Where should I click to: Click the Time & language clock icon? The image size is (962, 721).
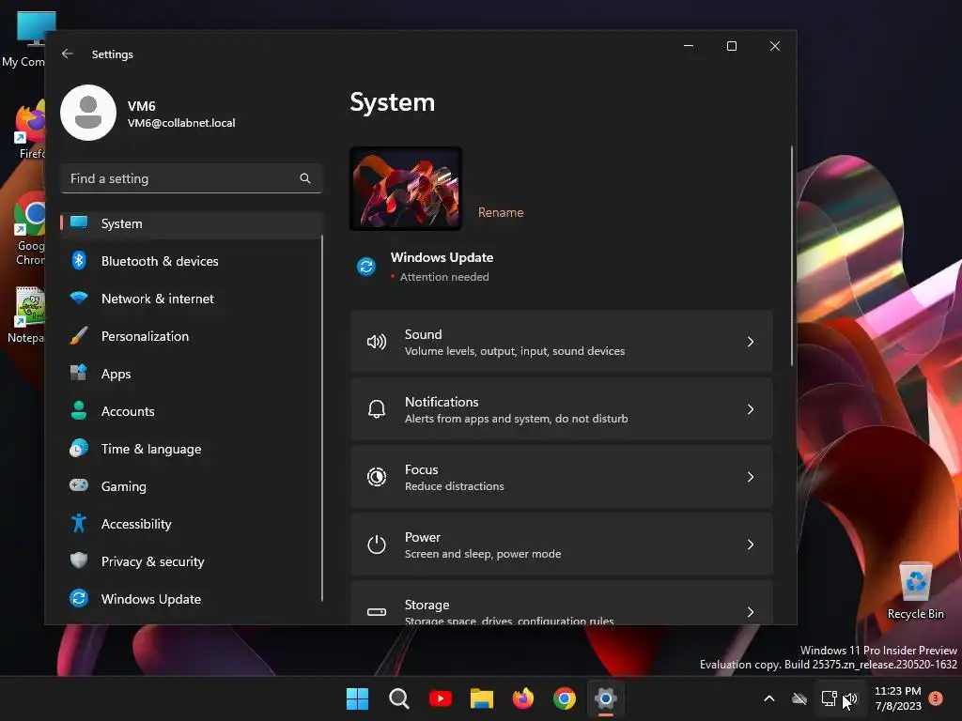(x=79, y=448)
